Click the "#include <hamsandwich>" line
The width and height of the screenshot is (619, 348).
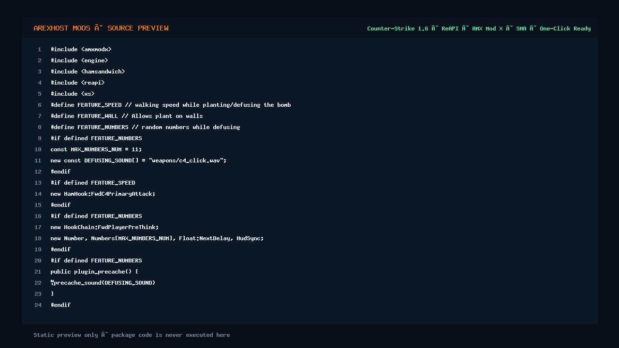click(88, 72)
